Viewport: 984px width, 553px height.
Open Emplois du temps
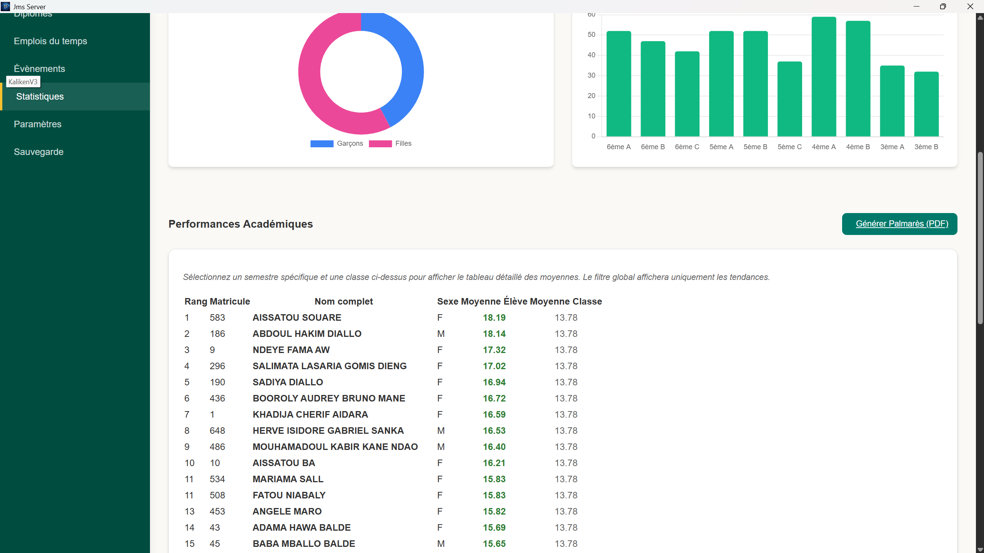point(50,41)
